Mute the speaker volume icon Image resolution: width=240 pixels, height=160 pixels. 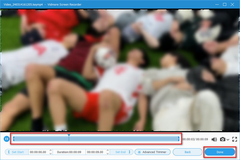tap(214, 139)
